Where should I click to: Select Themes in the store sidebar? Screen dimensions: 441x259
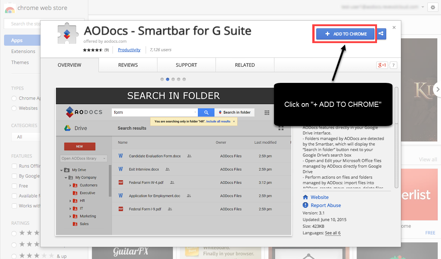click(20, 62)
